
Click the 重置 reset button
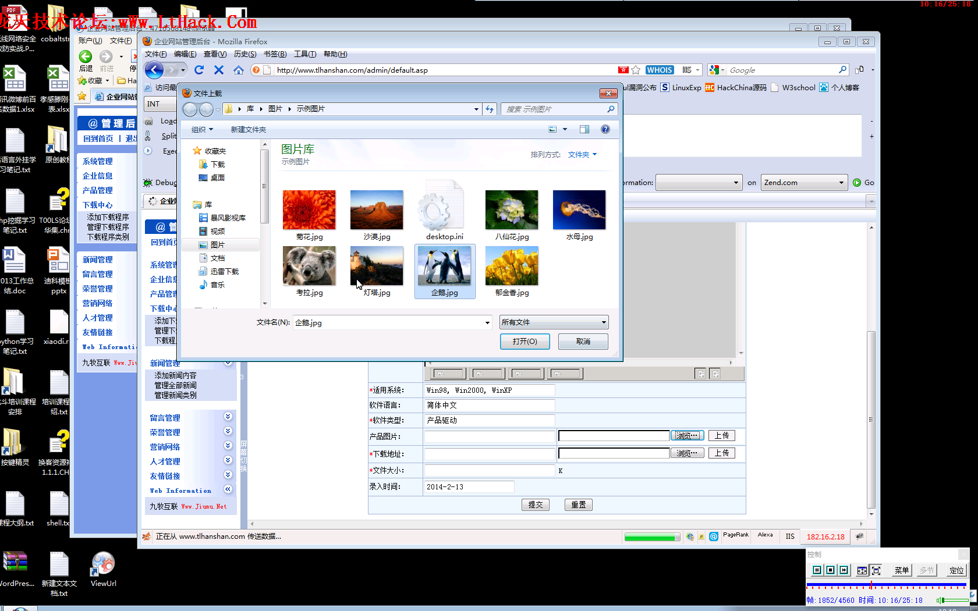579,505
